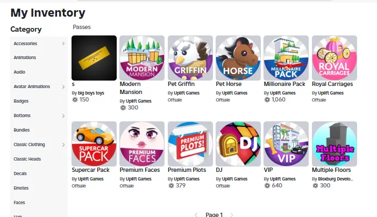Open the Supercar Pack pass icon

click(94, 144)
